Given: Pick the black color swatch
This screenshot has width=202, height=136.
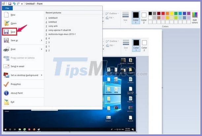Looking at the screenshot, I should click(x=150, y=13).
